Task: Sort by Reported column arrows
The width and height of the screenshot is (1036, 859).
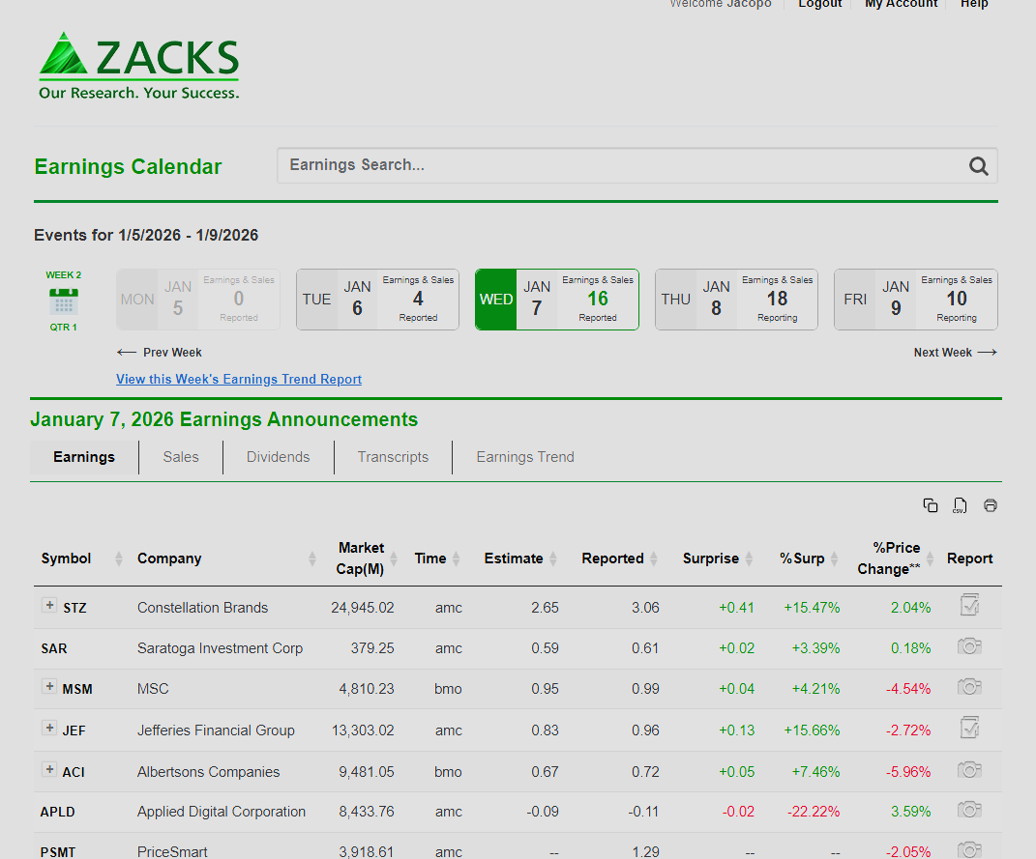Action: point(654,558)
